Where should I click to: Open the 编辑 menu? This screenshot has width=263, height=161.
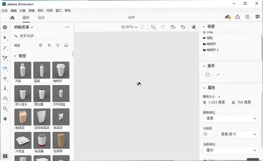click(x=14, y=10)
